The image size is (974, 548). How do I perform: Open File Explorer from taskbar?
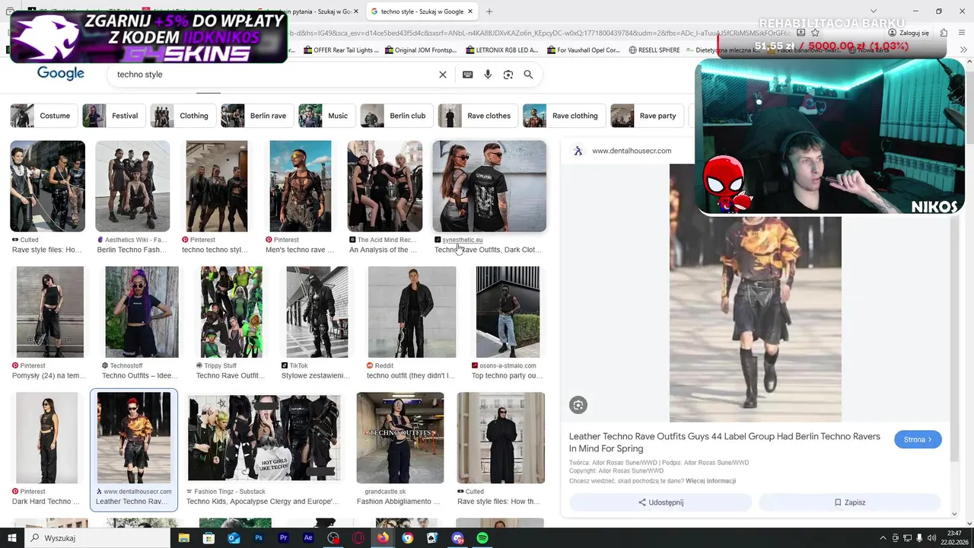coord(184,538)
